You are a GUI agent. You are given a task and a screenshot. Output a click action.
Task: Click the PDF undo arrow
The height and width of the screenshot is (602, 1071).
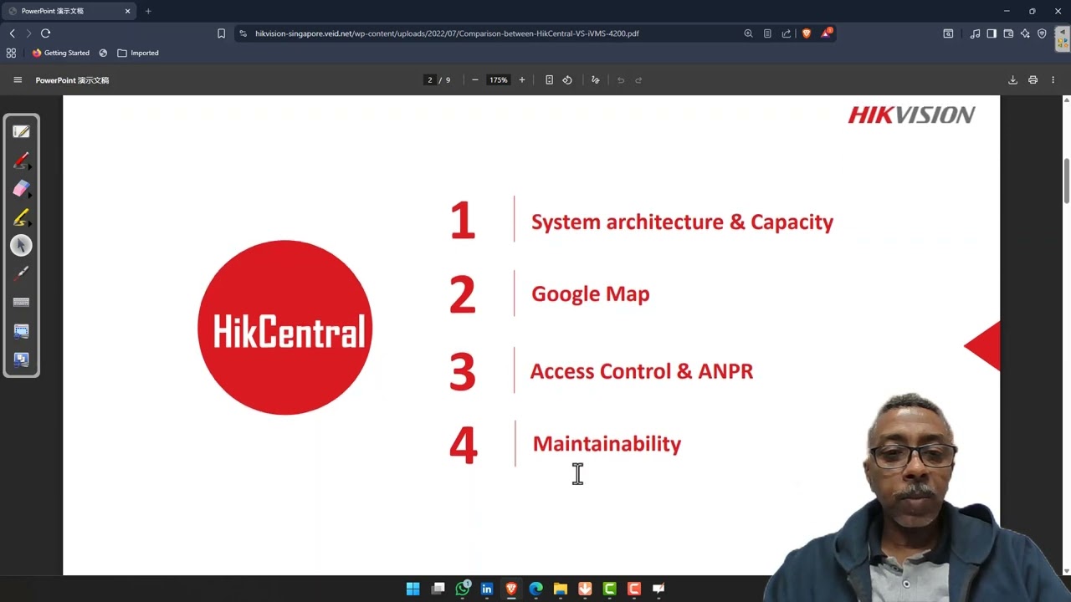(x=621, y=80)
